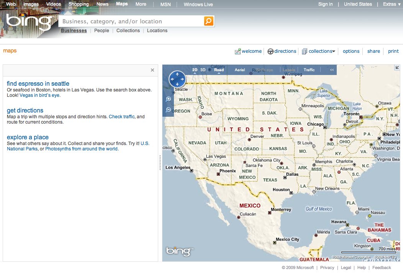Click the map pan compass control

[177, 79]
